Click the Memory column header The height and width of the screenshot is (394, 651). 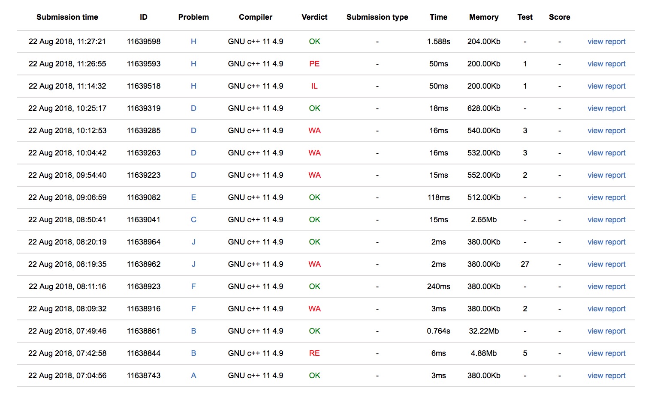coord(483,17)
